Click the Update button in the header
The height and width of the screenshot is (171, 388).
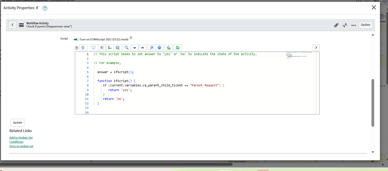tap(365, 25)
